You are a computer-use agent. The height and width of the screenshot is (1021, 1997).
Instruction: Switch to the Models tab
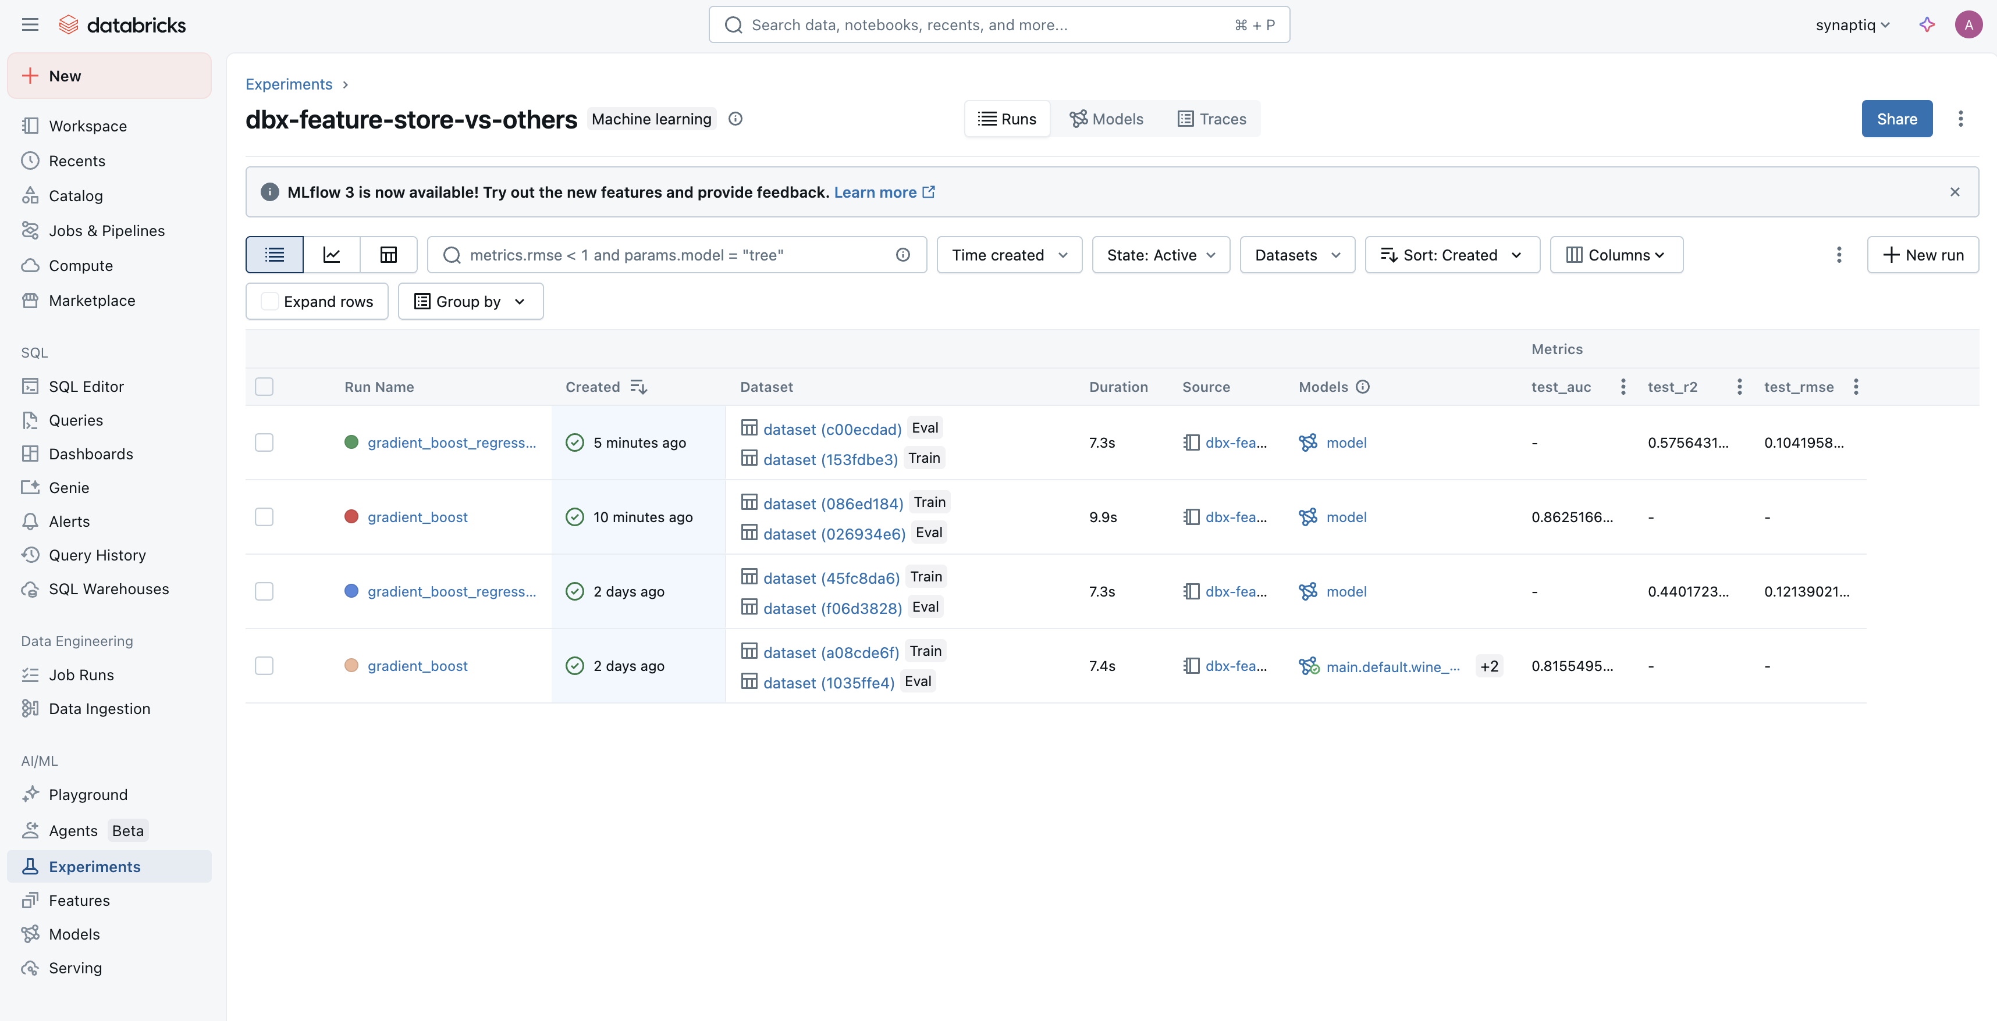tap(1106, 119)
